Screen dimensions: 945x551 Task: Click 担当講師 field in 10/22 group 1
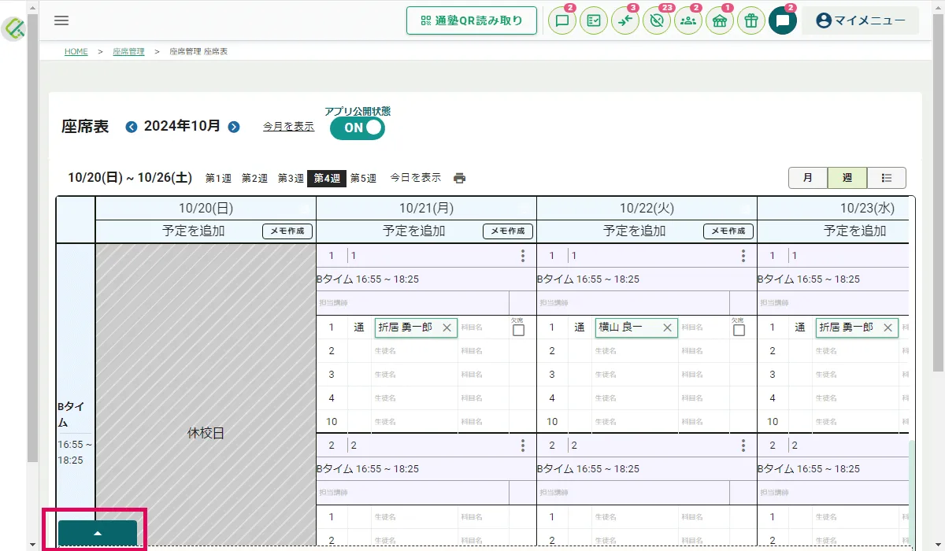point(633,303)
